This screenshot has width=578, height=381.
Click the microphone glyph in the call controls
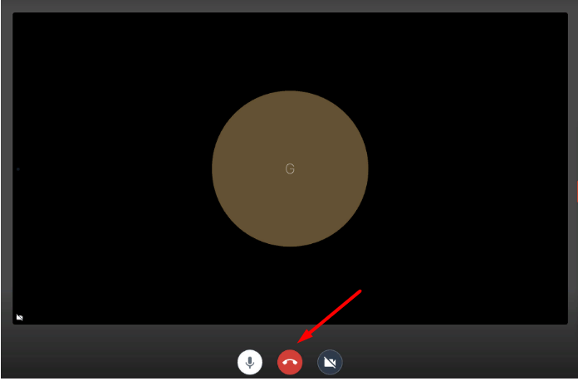point(249,362)
